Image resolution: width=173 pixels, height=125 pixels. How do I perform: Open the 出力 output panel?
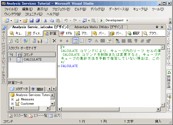(x=55, y=116)
